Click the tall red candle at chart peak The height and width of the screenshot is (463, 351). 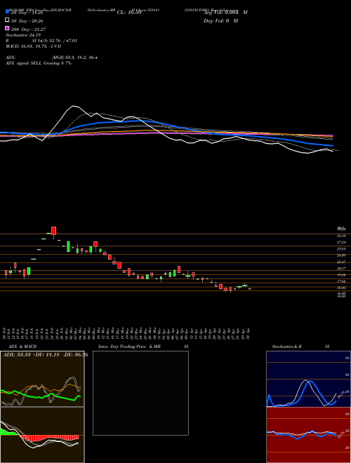tap(53, 231)
